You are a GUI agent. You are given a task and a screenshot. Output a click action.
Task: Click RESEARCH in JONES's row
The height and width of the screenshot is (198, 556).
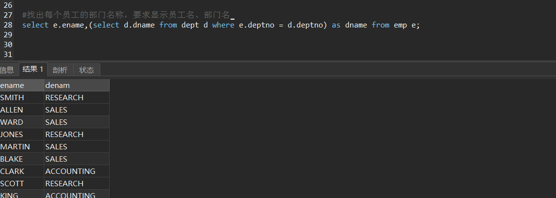click(77, 134)
